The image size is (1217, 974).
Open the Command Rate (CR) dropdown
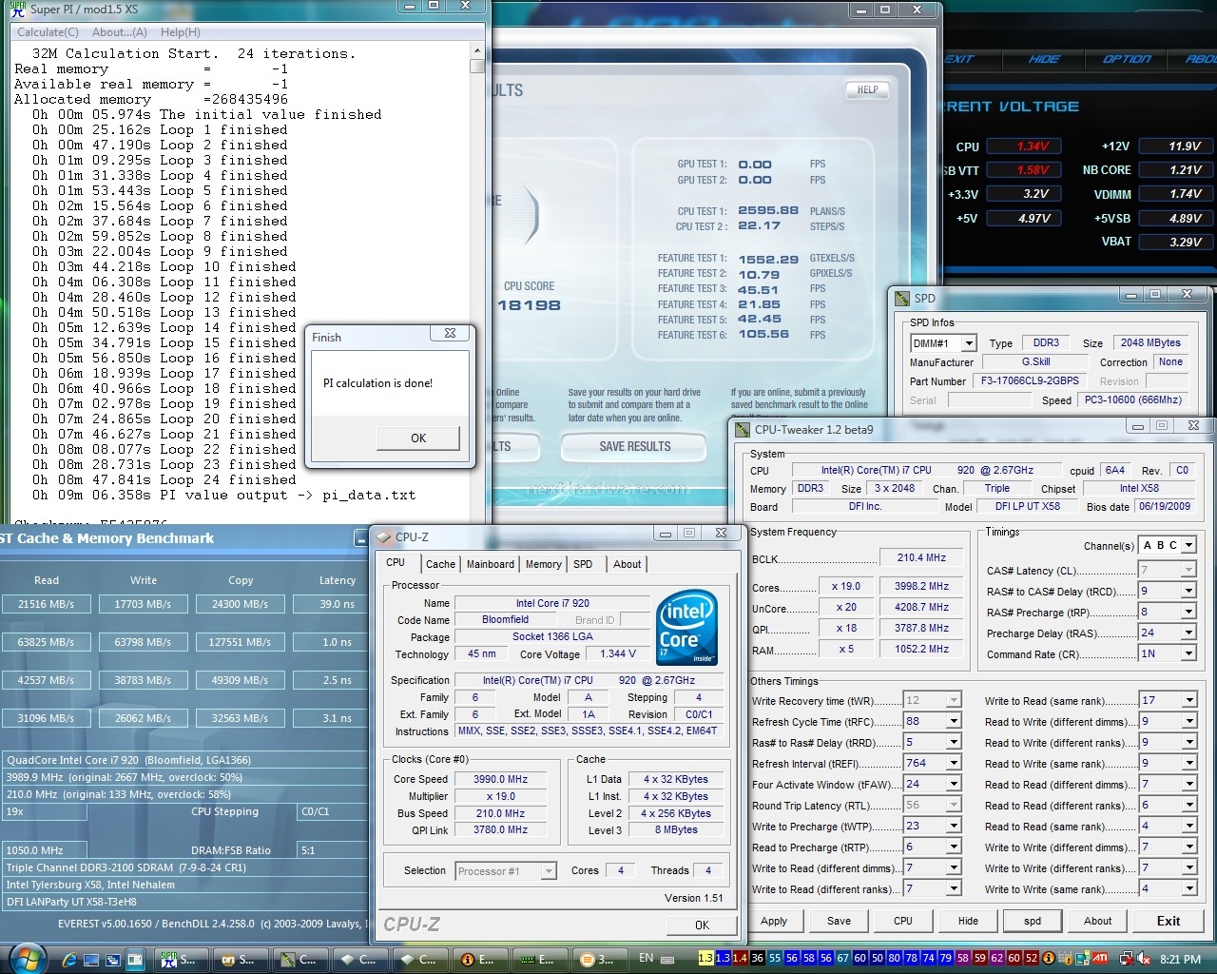click(x=1188, y=653)
